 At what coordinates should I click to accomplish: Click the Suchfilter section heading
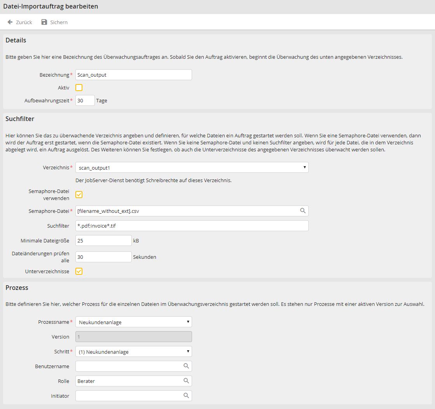click(x=19, y=119)
